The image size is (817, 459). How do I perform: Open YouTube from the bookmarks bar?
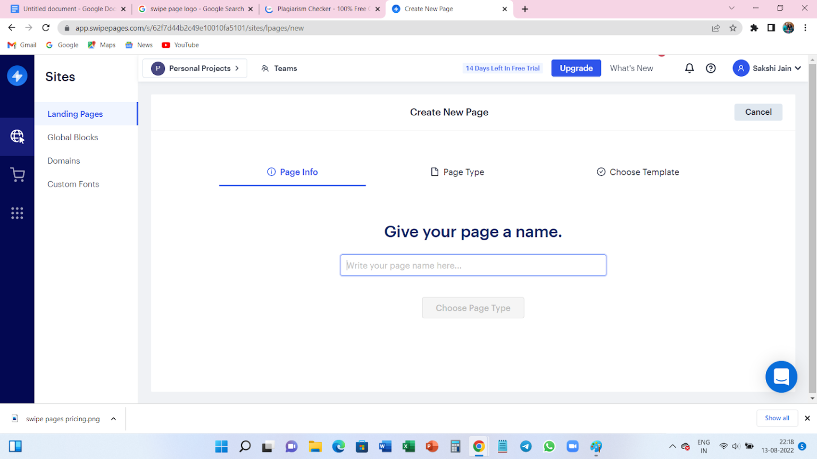pos(180,45)
